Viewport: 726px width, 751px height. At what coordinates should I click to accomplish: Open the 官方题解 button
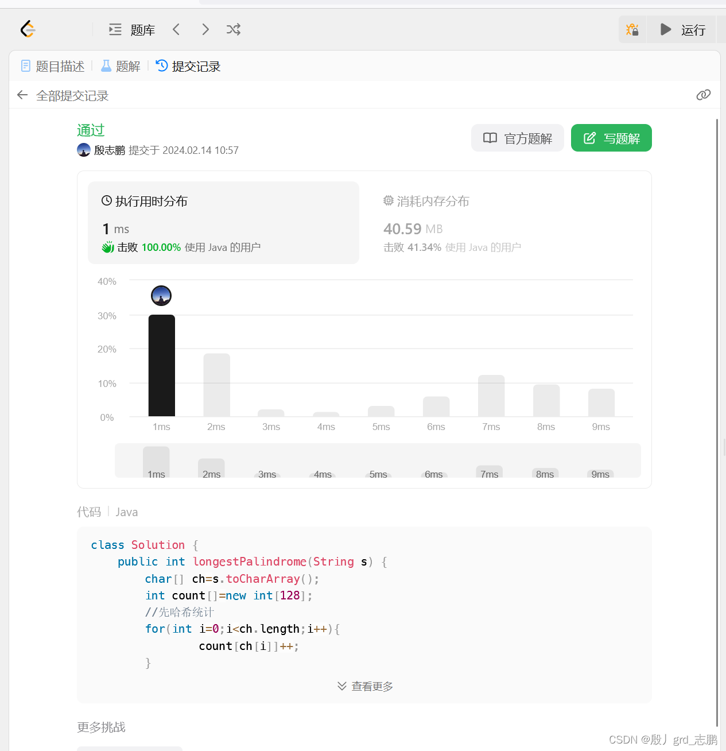coord(518,138)
